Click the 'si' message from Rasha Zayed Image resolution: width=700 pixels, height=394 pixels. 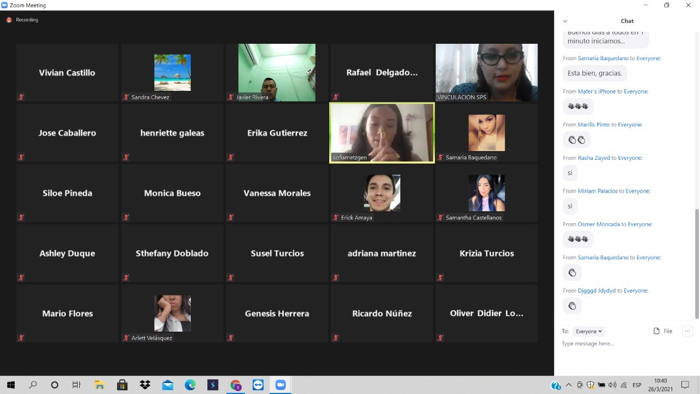pos(570,173)
